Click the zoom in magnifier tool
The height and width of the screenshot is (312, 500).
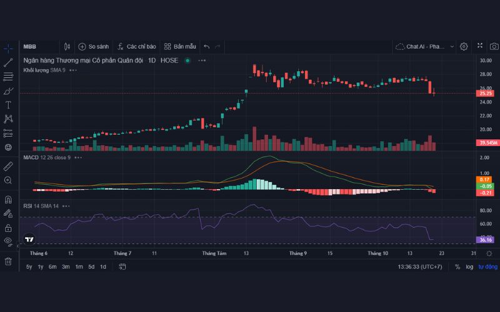click(x=8, y=180)
